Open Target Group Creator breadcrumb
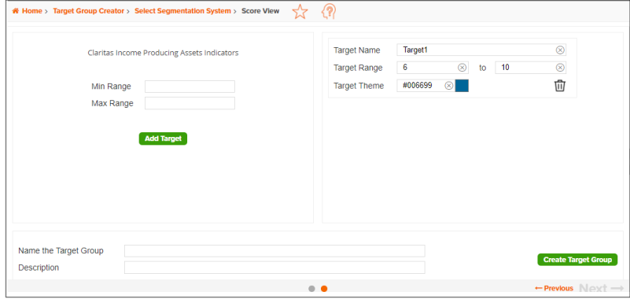This screenshot has width=630, height=303. click(x=88, y=11)
